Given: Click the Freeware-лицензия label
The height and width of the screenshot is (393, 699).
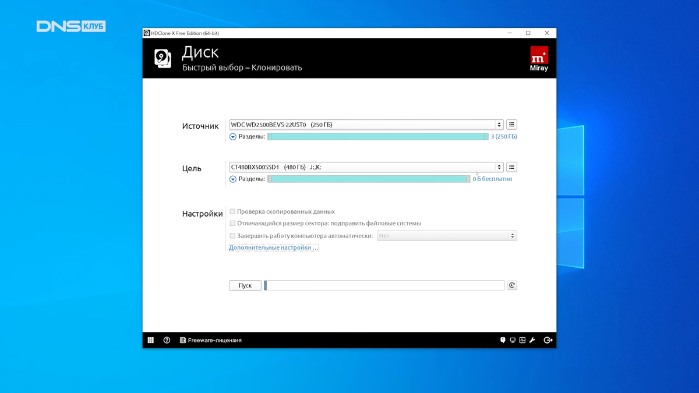Looking at the screenshot, I should [x=214, y=340].
